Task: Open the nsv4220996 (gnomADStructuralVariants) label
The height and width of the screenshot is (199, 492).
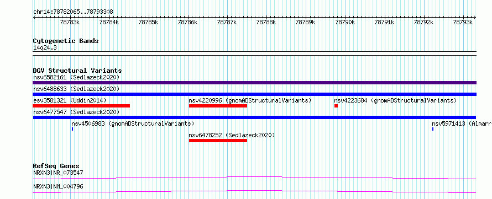Action: [250, 100]
